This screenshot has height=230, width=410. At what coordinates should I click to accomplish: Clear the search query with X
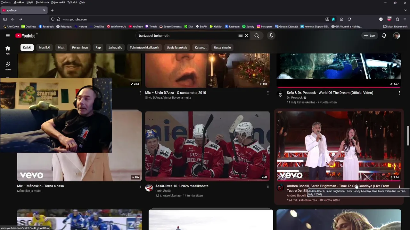(x=246, y=36)
